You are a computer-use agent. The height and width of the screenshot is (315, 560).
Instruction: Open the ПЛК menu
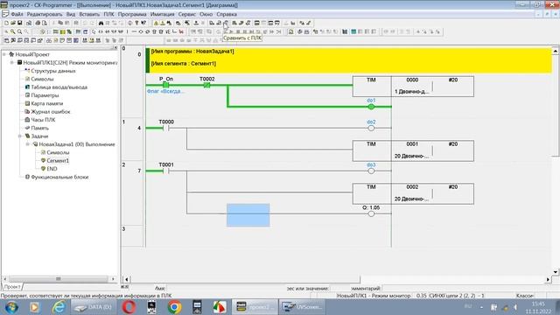[108, 14]
